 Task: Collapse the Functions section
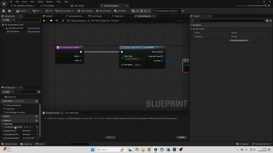point(2,101)
